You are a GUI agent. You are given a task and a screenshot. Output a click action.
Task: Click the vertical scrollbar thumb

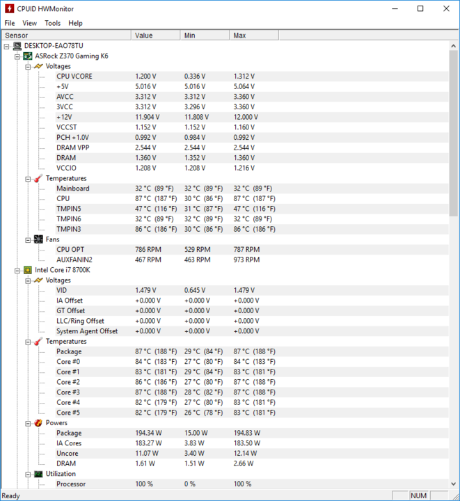click(x=453, y=133)
